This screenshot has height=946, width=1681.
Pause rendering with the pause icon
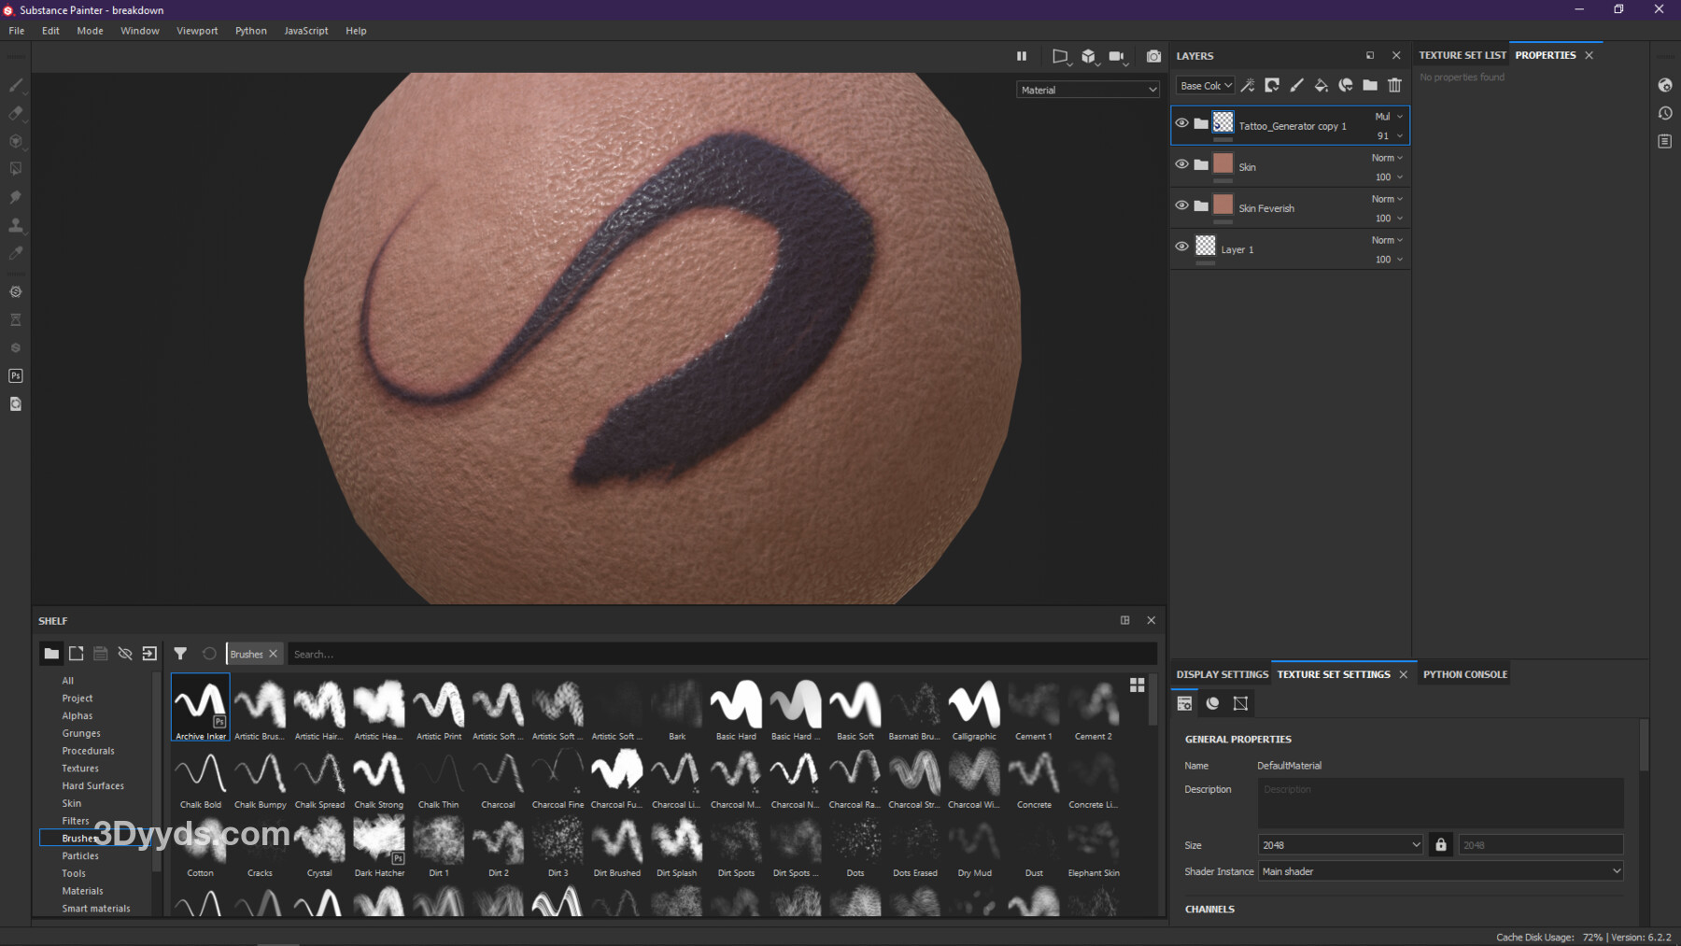coord(1022,56)
